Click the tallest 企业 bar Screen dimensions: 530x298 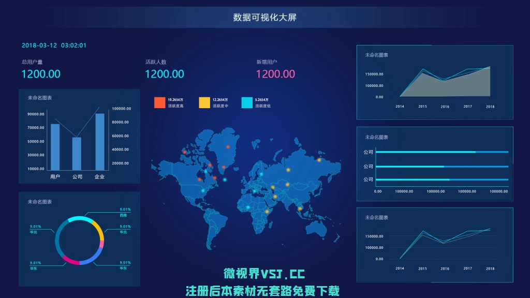100,142
